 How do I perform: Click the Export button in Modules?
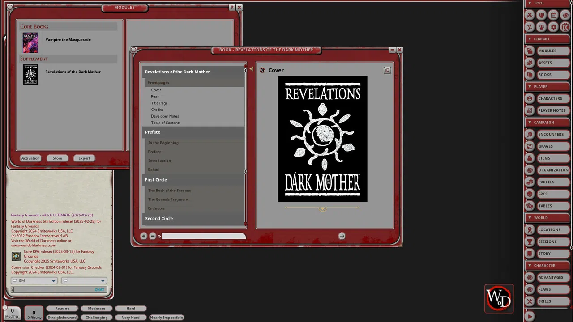[x=84, y=158]
